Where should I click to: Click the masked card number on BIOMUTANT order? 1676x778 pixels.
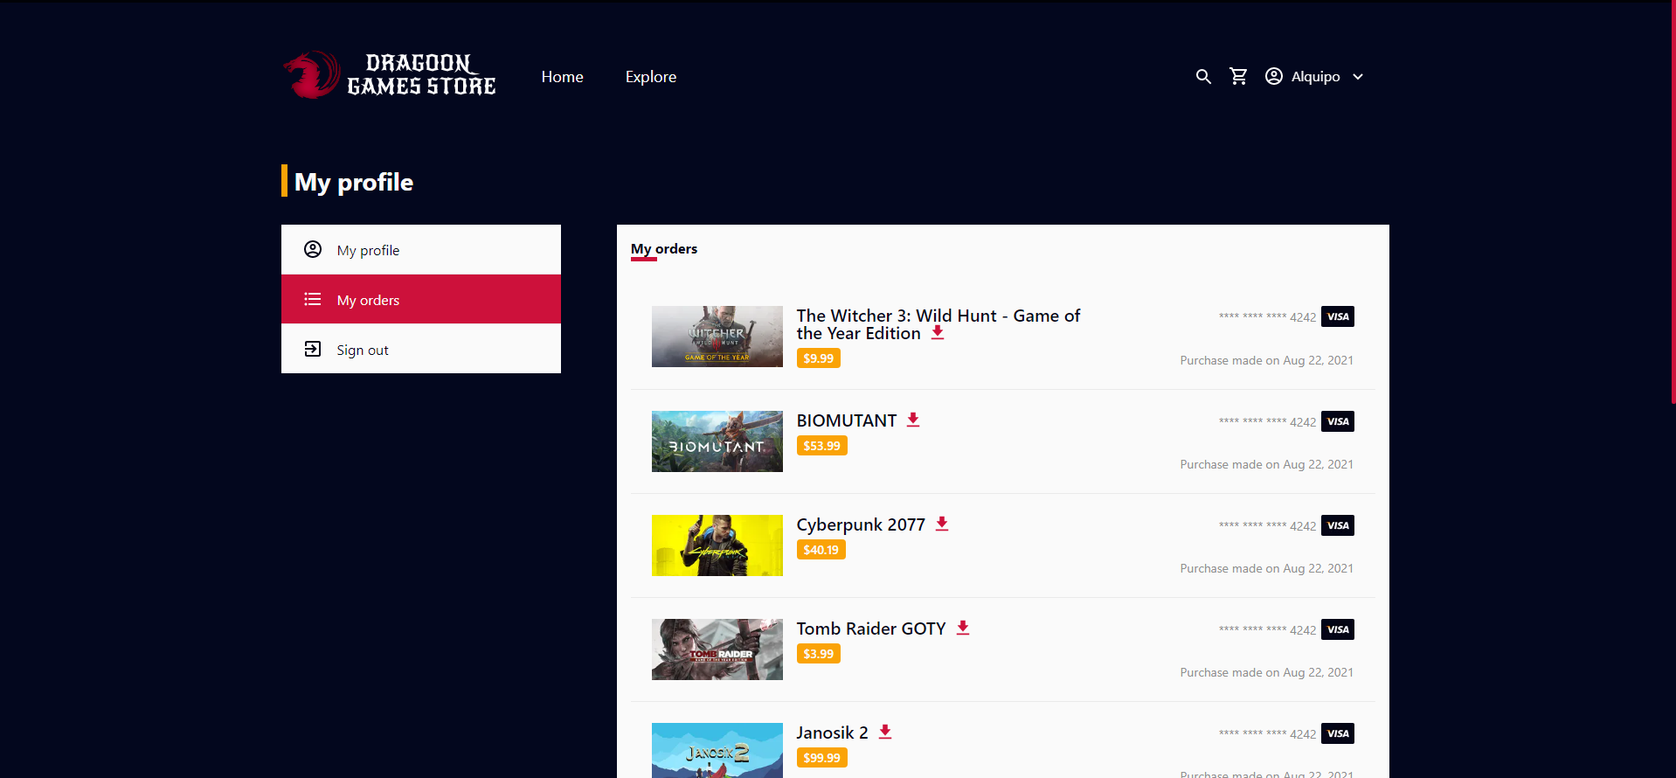(x=1267, y=422)
